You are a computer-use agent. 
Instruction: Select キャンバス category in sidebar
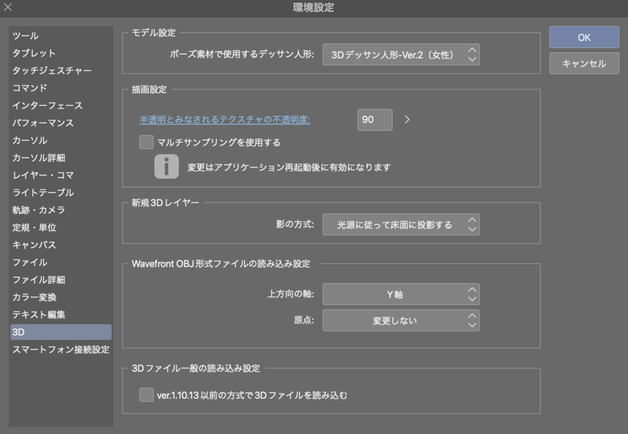pyautogui.click(x=61, y=245)
